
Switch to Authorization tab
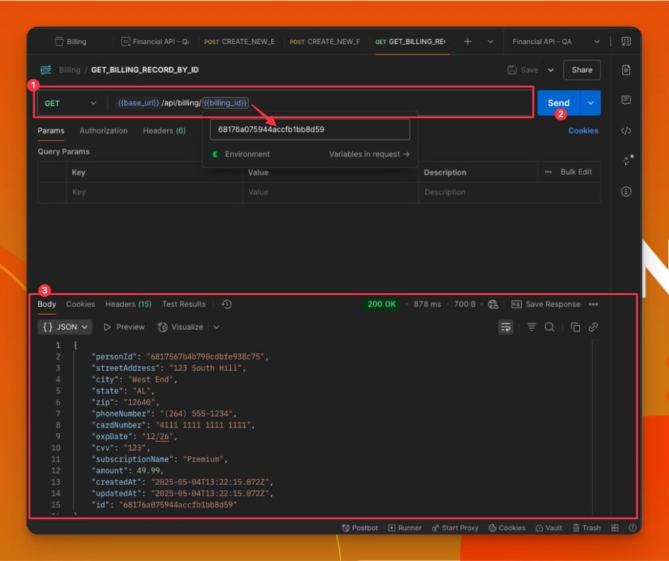[x=103, y=131]
